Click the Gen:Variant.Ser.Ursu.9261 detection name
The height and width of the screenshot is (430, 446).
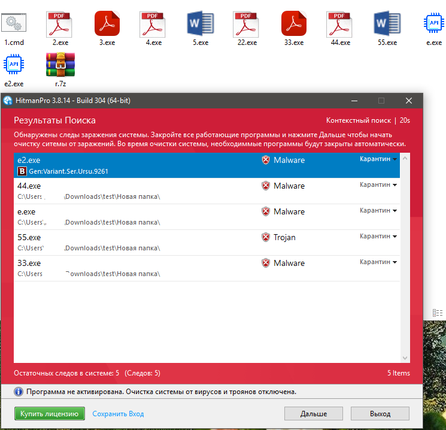click(x=69, y=171)
